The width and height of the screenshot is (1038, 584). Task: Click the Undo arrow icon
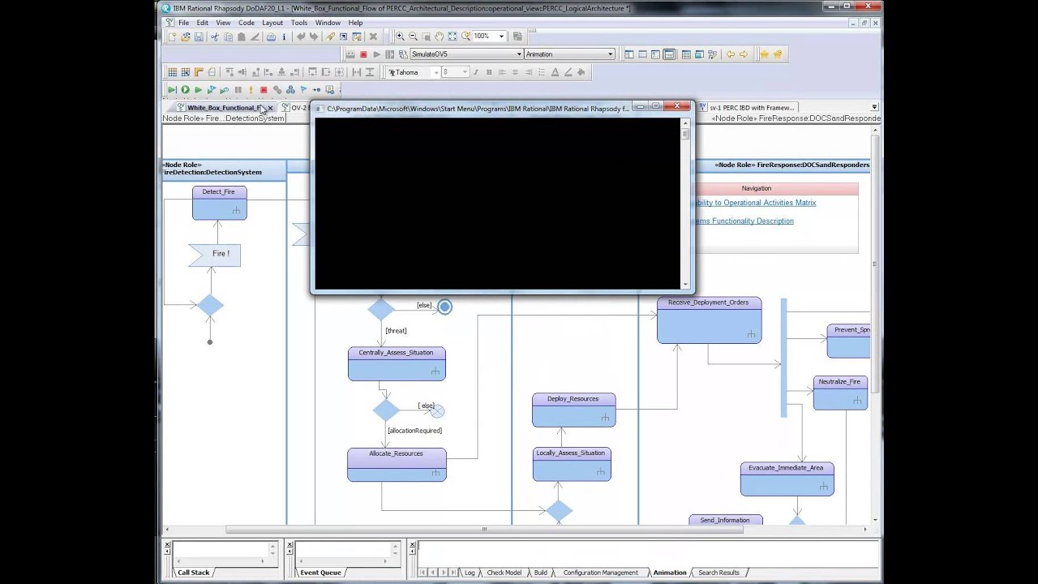pyautogui.click(x=301, y=36)
